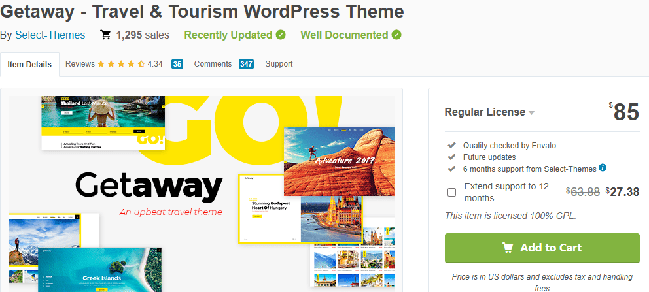
Task: Click the Getaway theme preview image
Action: (x=201, y=194)
